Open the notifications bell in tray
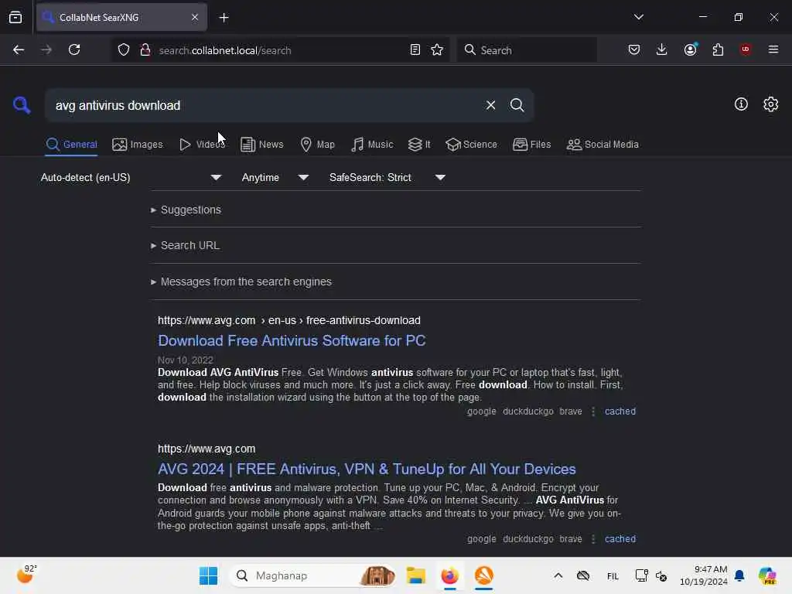Screen dimensions: 792x594 pos(739,575)
